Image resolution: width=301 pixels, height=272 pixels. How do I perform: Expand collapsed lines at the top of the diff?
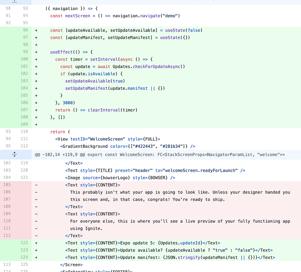point(15,2)
